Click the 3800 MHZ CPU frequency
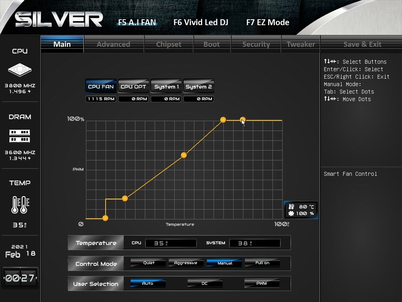The image size is (402, 302). pyautogui.click(x=20, y=85)
